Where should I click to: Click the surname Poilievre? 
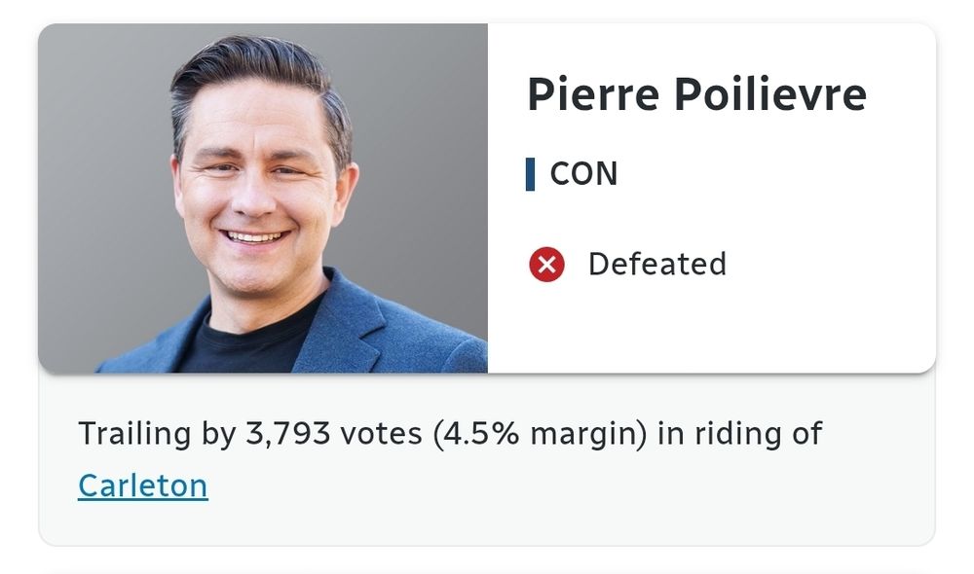(x=770, y=94)
